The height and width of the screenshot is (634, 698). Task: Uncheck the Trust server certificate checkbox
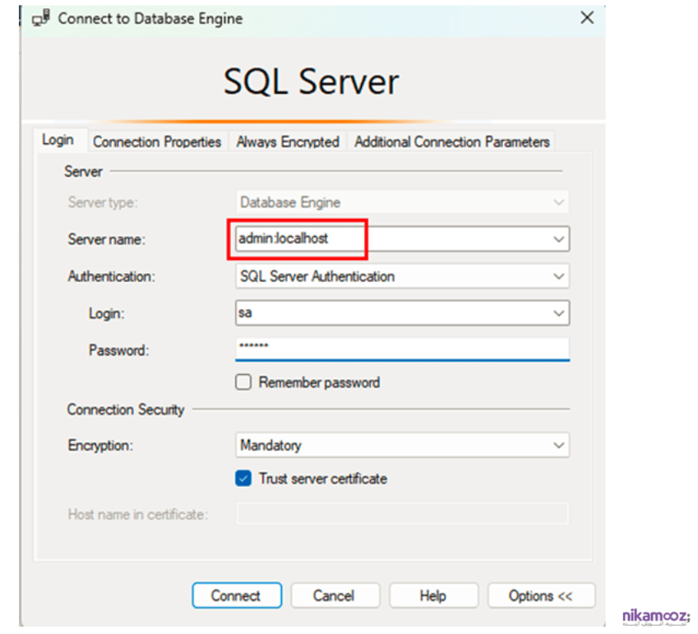click(243, 479)
